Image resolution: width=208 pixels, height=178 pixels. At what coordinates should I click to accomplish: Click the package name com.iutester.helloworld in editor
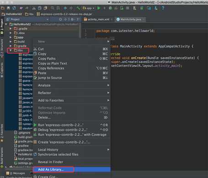[x=132, y=31]
